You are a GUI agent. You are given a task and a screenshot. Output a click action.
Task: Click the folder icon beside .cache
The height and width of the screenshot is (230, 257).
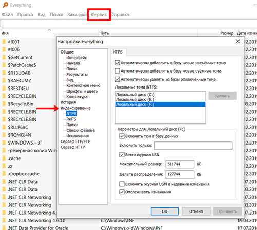(4, 158)
